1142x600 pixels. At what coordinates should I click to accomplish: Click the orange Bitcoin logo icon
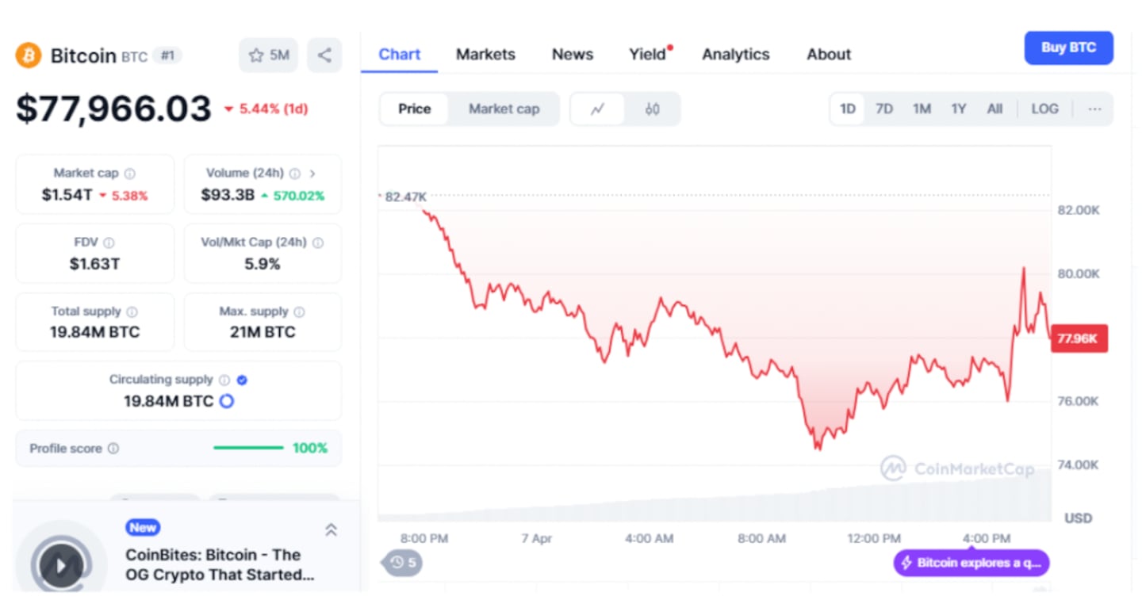tap(29, 55)
